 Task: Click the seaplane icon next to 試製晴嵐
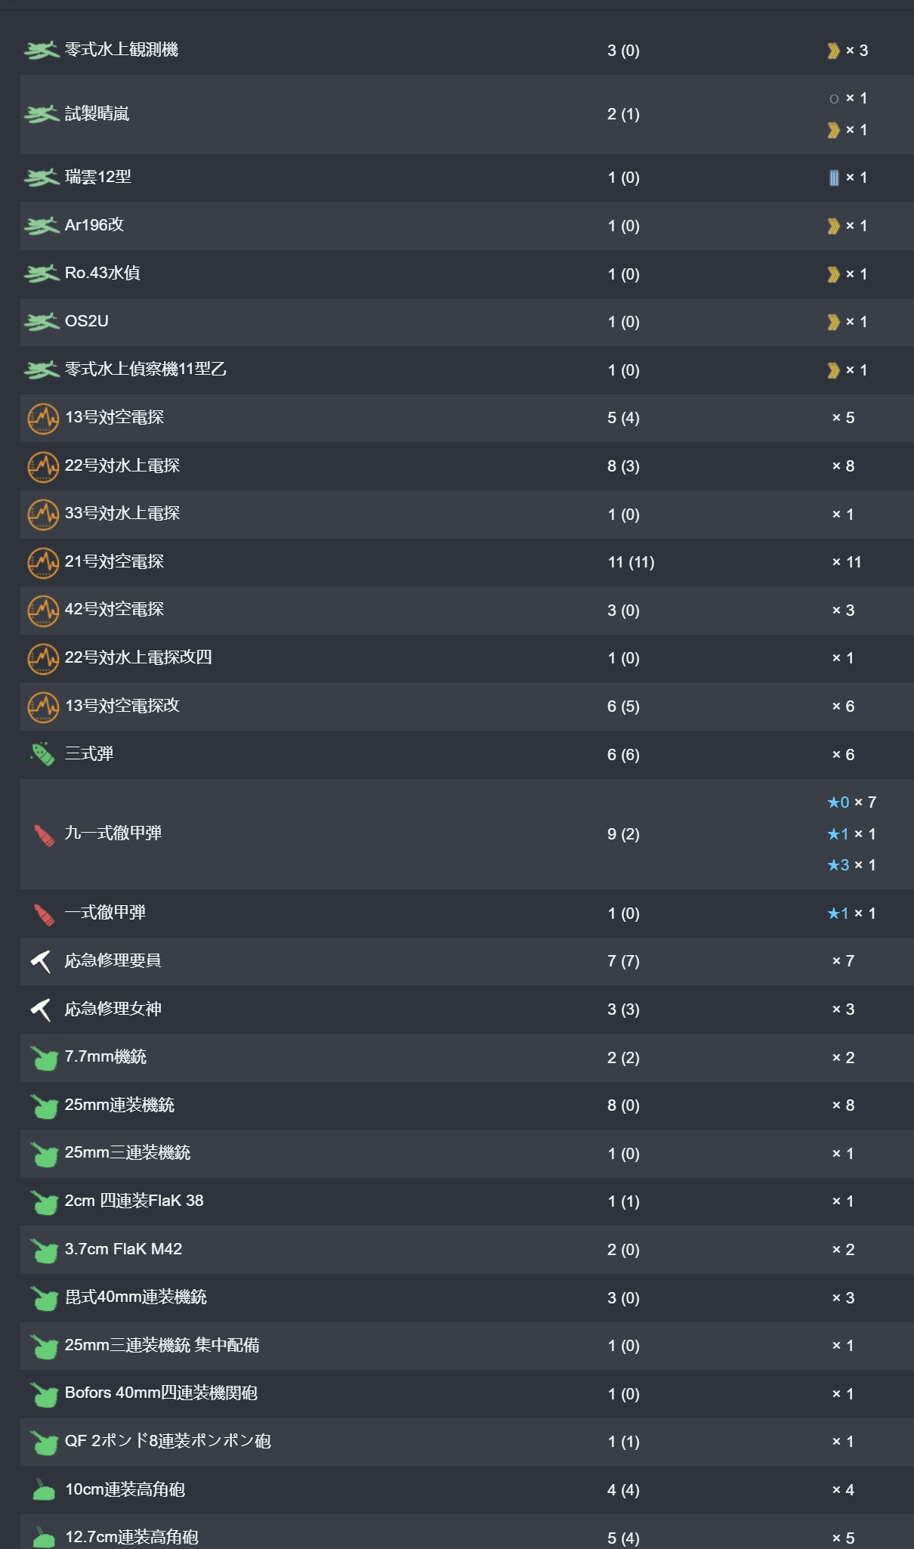(x=42, y=114)
